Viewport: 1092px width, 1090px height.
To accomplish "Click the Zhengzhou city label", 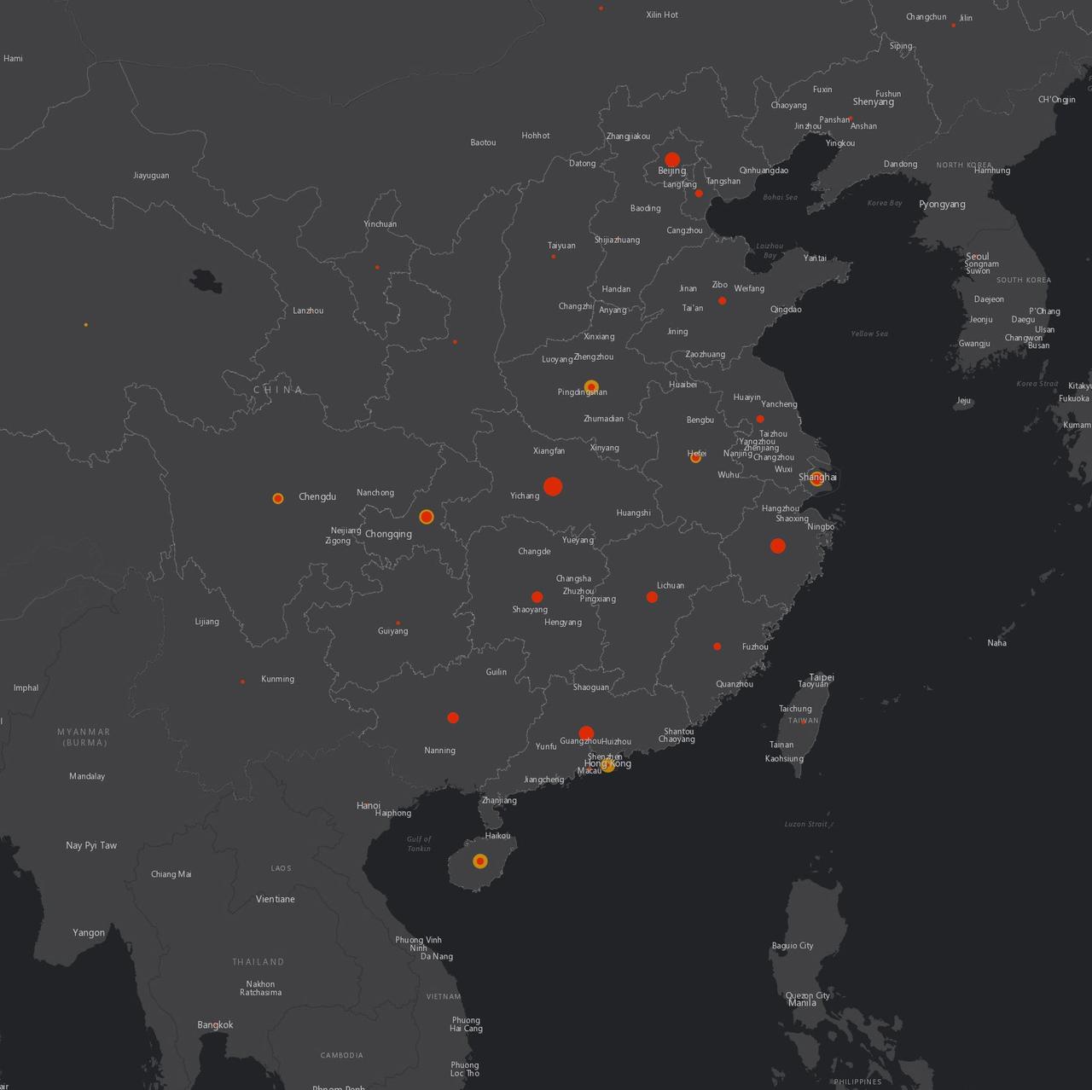I will [x=594, y=357].
